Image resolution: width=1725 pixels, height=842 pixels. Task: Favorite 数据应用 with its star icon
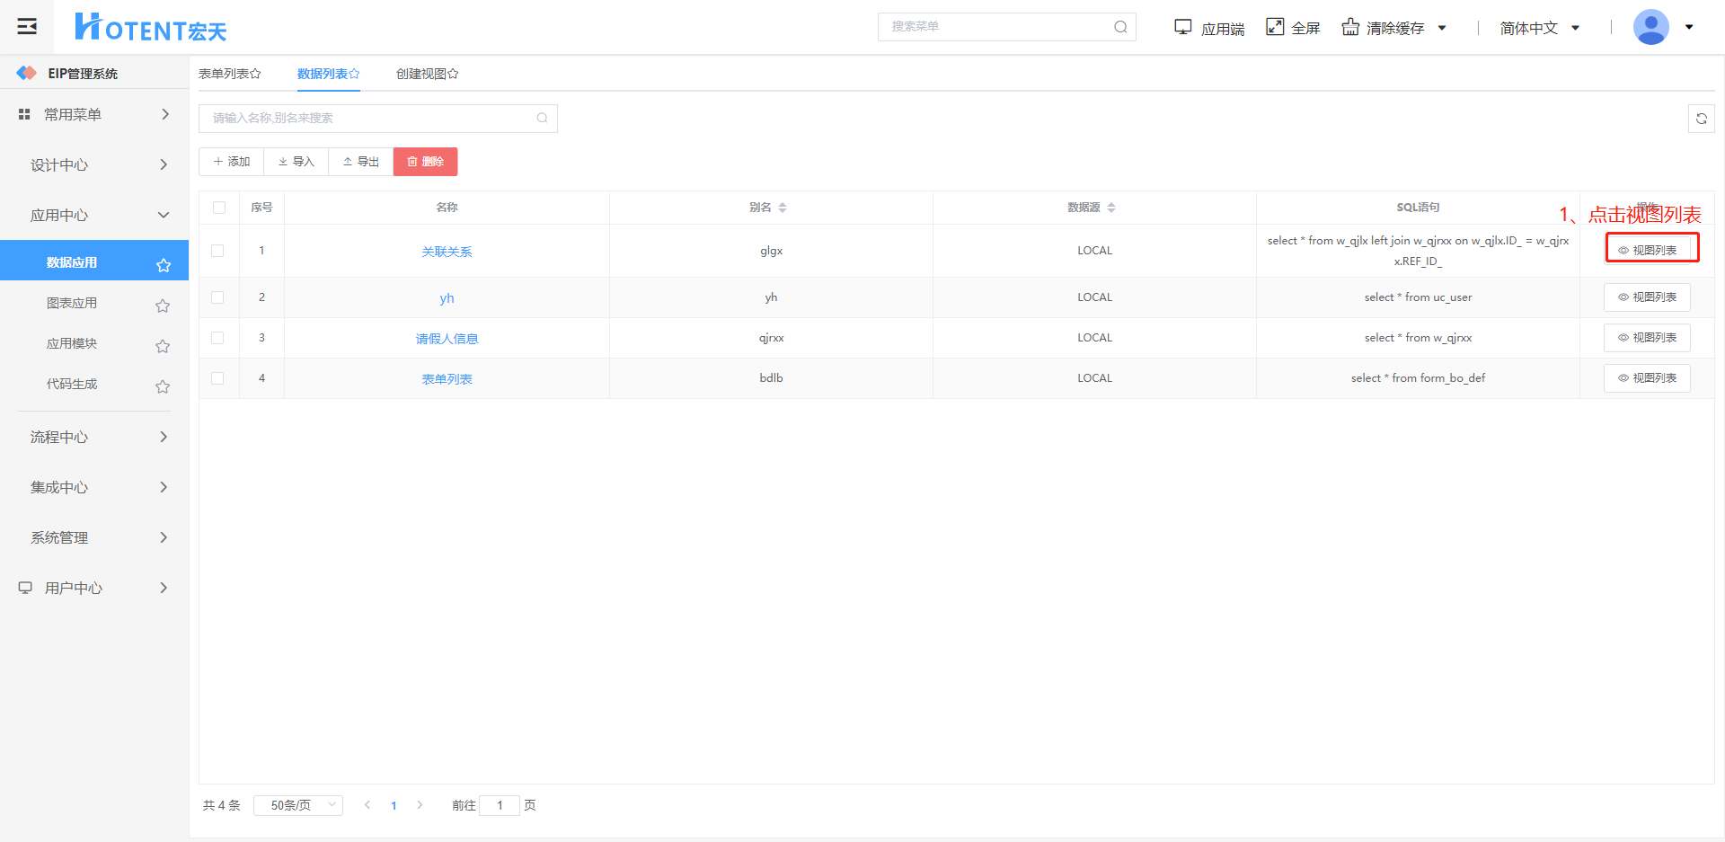[x=164, y=265]
